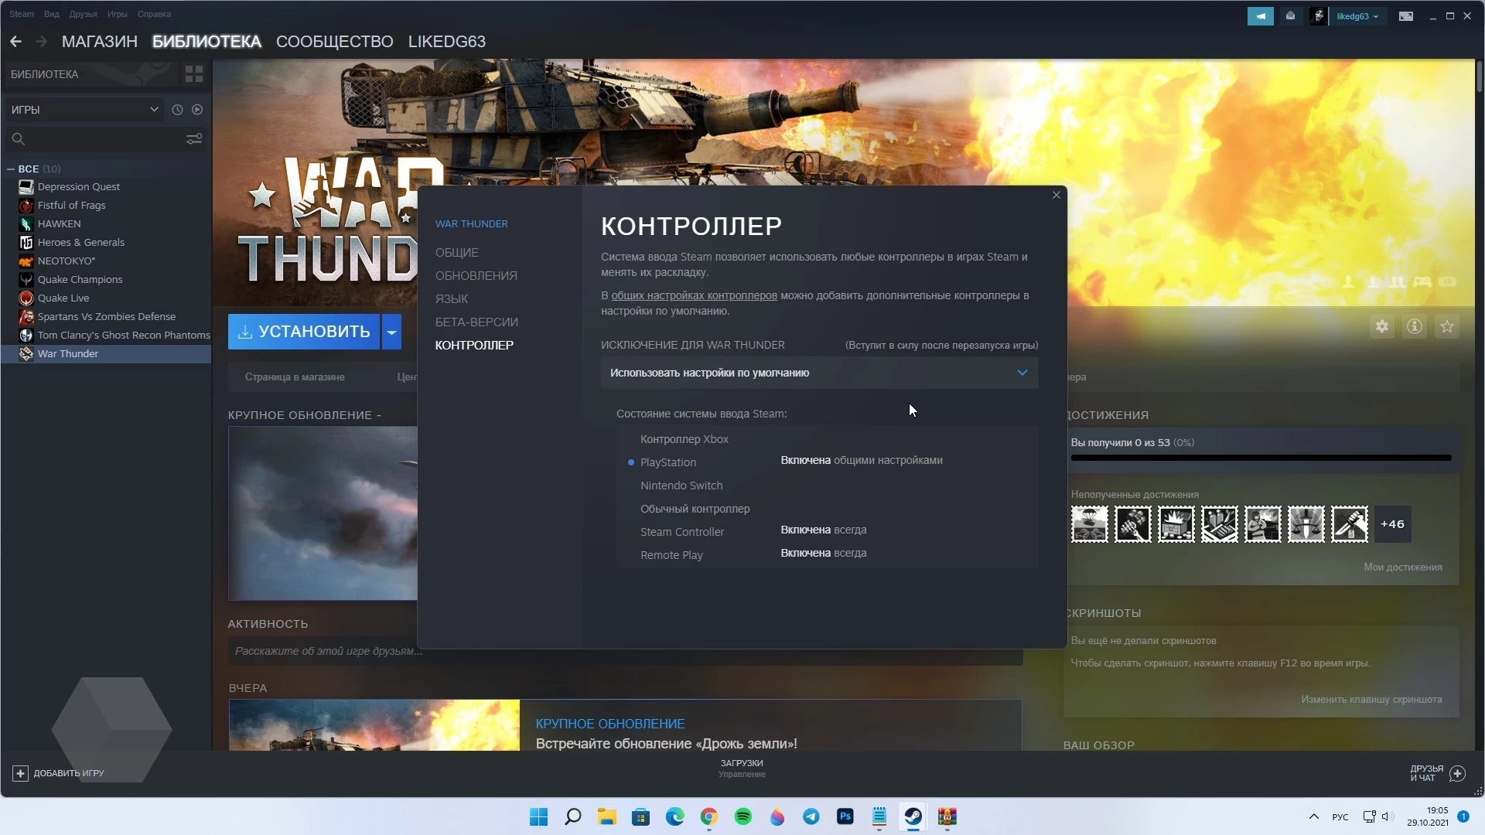Open taskbar search

pos(573,816)
